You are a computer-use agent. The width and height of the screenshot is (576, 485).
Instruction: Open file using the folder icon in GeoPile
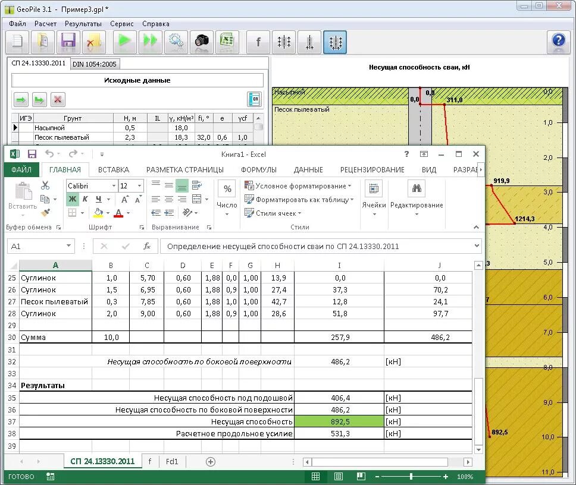(43, 42)
